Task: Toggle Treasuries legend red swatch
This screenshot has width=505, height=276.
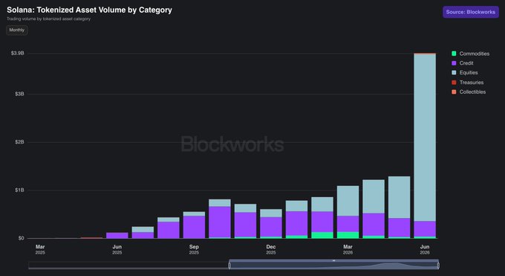Action: 454,83
